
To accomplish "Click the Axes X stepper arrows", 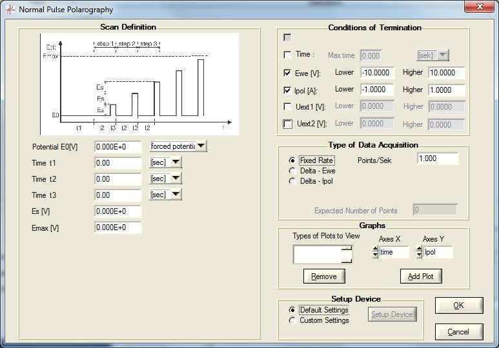I will [x=375, y=252].
